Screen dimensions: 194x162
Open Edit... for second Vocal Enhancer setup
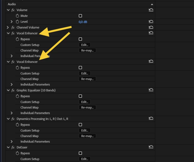pyautogui.click(x=85, y=73)
